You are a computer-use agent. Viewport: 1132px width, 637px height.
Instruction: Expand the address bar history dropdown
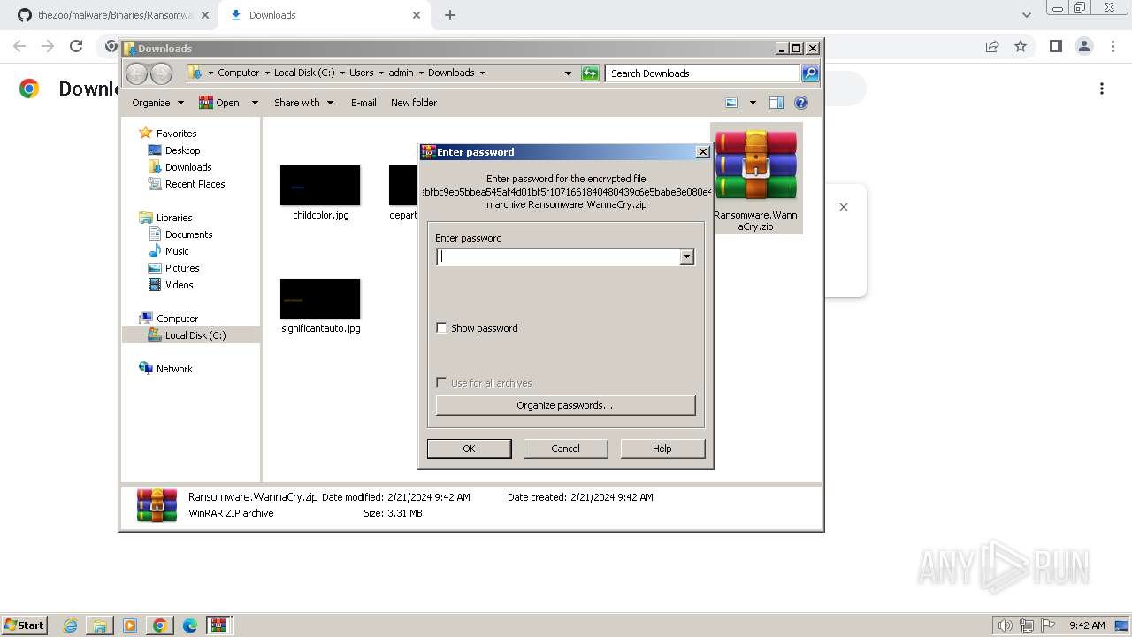tap(568, 73)
